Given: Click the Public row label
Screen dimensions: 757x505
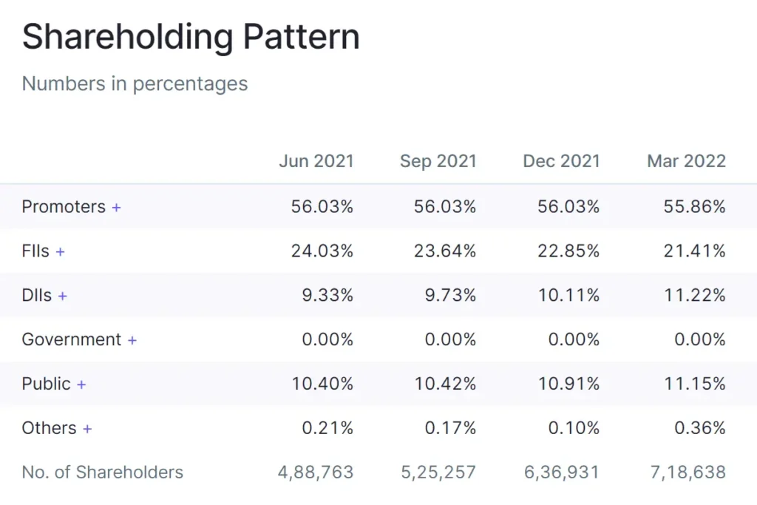Looking at the screenshot, I should click(47, 384).
